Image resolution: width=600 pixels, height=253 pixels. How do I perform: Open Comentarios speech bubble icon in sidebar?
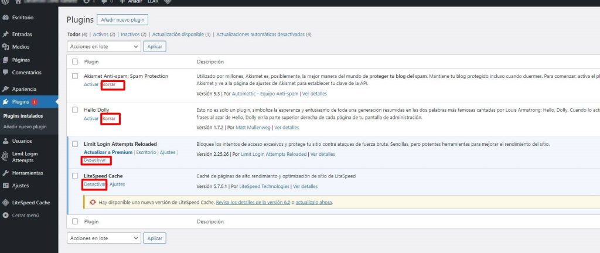pyautogui.click(x=5, y=72)
